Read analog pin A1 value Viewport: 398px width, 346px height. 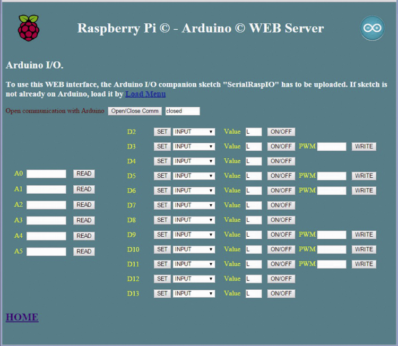coord(84,189)
